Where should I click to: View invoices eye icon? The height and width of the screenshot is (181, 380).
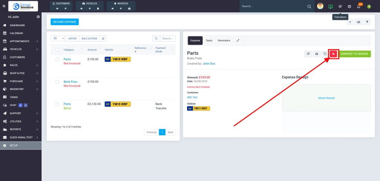click(112, 8)
